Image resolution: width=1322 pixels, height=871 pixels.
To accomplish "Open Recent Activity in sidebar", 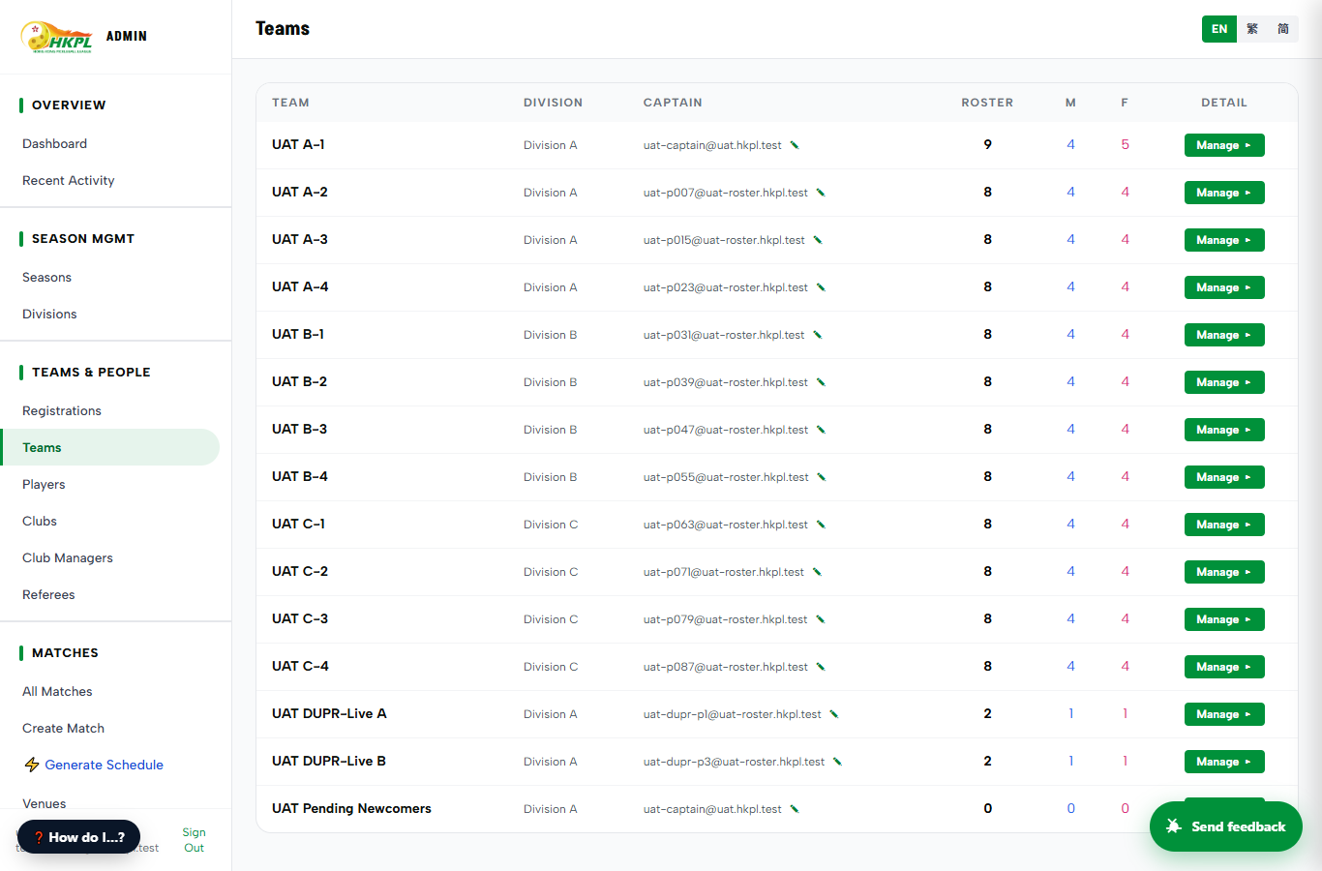I will coord(69,180).
